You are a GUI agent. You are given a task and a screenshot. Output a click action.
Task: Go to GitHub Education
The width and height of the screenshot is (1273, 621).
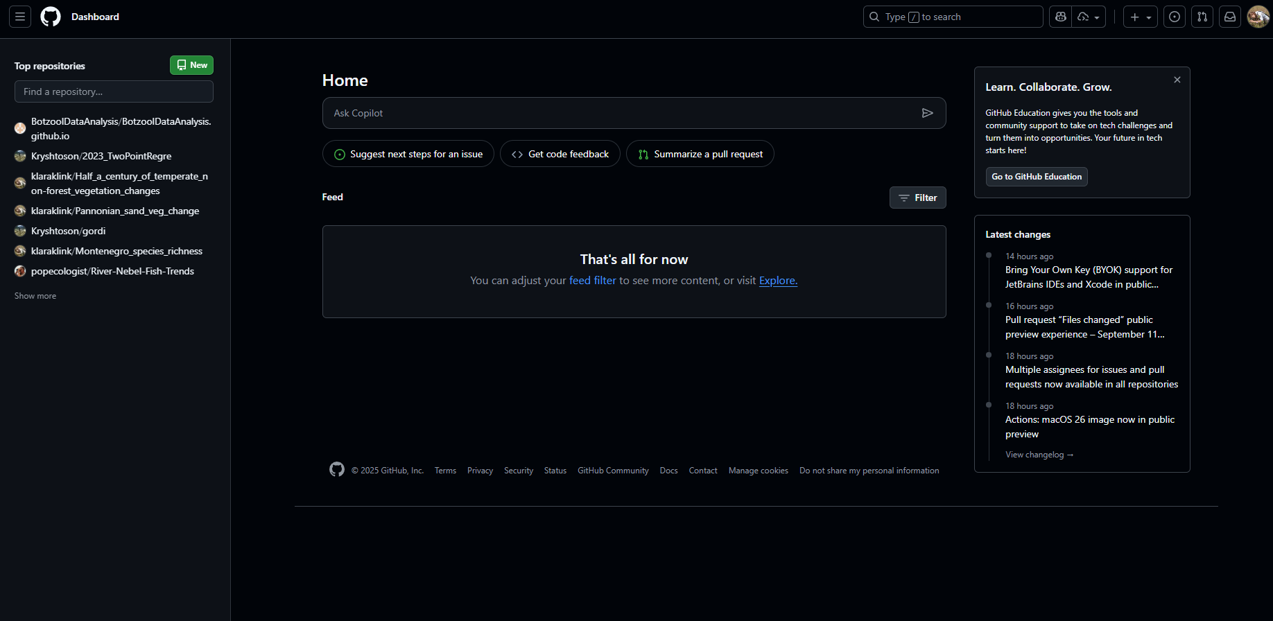click(1036, 177)
